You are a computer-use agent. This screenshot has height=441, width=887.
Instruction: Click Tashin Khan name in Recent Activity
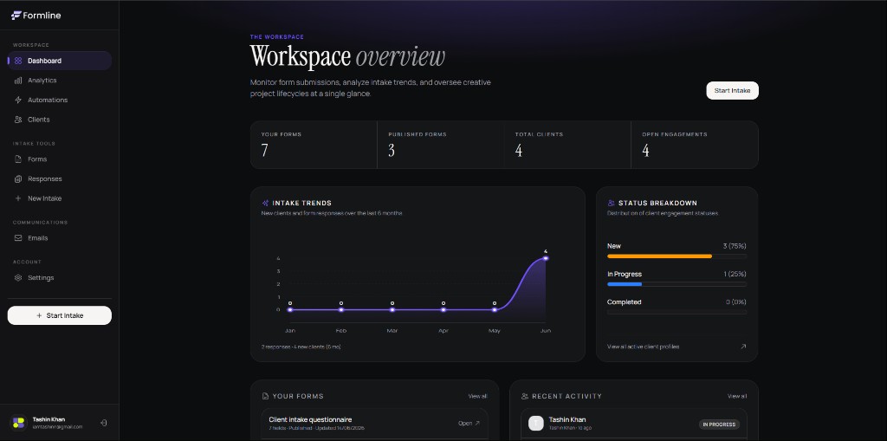point(567,419)
